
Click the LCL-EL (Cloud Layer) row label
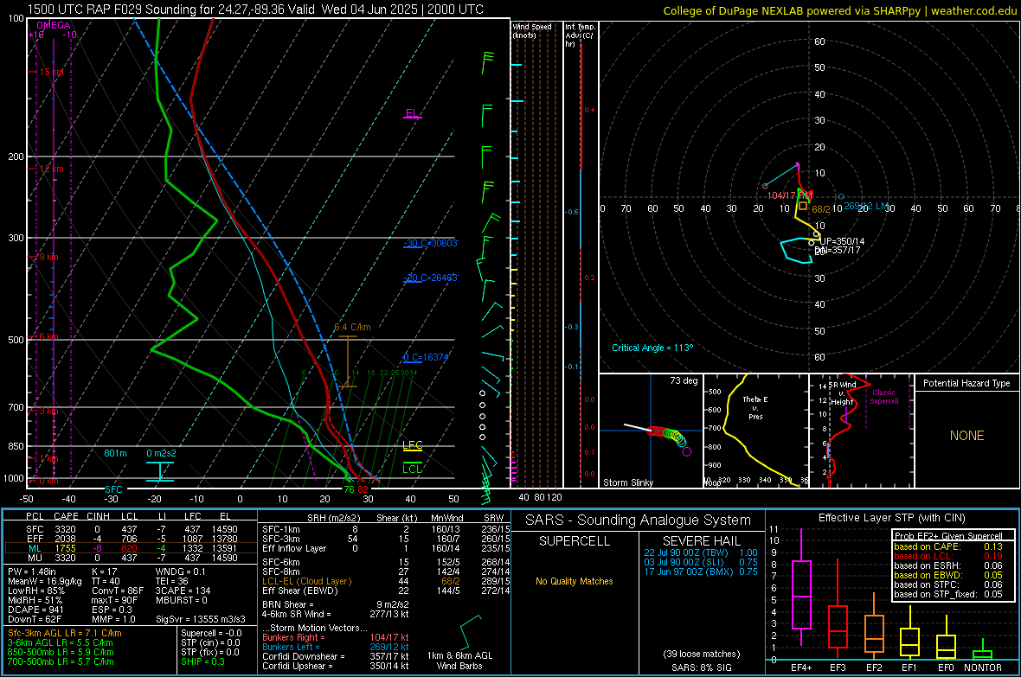click(306, 581)
